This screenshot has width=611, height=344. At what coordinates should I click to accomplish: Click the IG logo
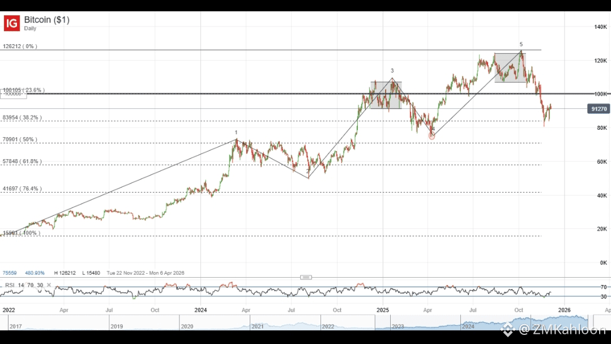(x=12, y=23)
